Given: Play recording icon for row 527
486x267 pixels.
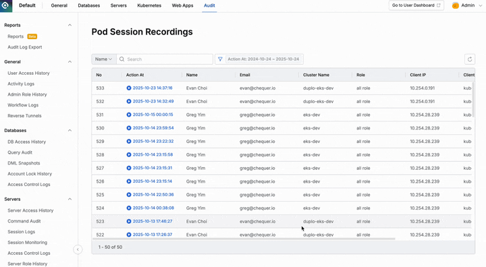Looking at the screenshot, I should 129,168.
